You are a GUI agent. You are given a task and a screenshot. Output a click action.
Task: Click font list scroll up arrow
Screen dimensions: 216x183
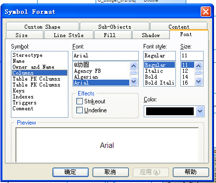click(x=133, y=66)
